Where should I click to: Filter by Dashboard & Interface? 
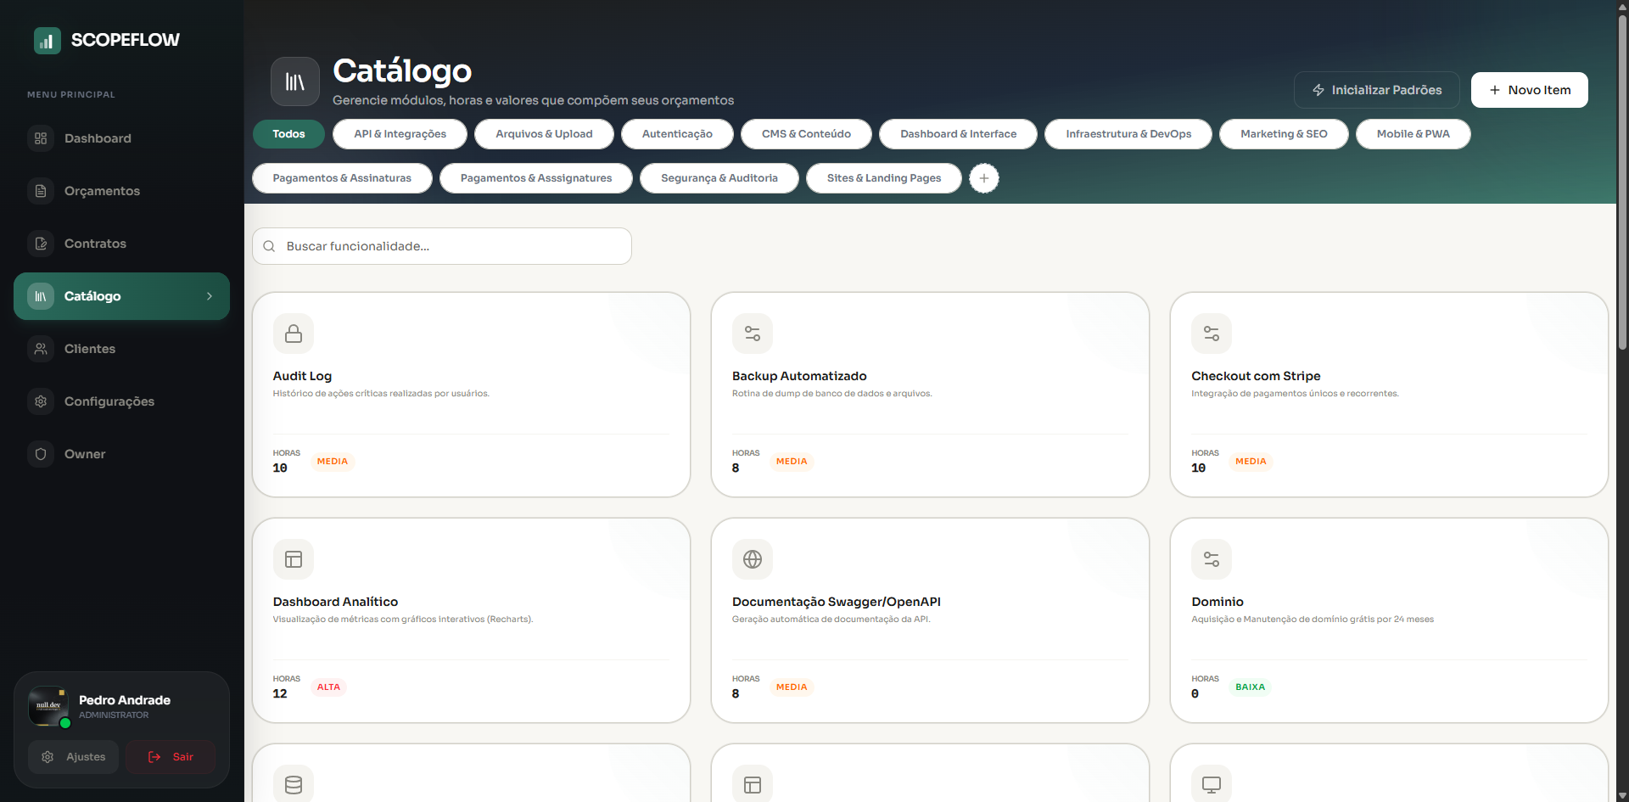tap(958, 134)
